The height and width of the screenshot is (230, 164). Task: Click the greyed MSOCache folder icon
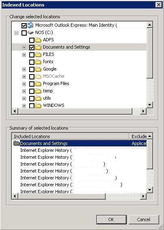(38, 77)
